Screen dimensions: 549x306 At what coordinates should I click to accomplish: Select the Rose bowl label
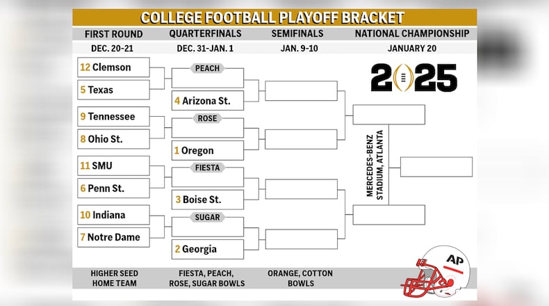pyautogui.click(x=207, y=118)
